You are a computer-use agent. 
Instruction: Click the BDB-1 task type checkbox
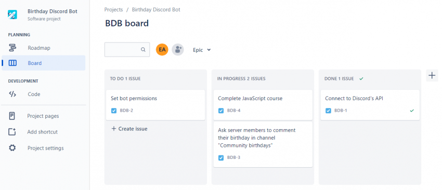[x=328, y=111]
